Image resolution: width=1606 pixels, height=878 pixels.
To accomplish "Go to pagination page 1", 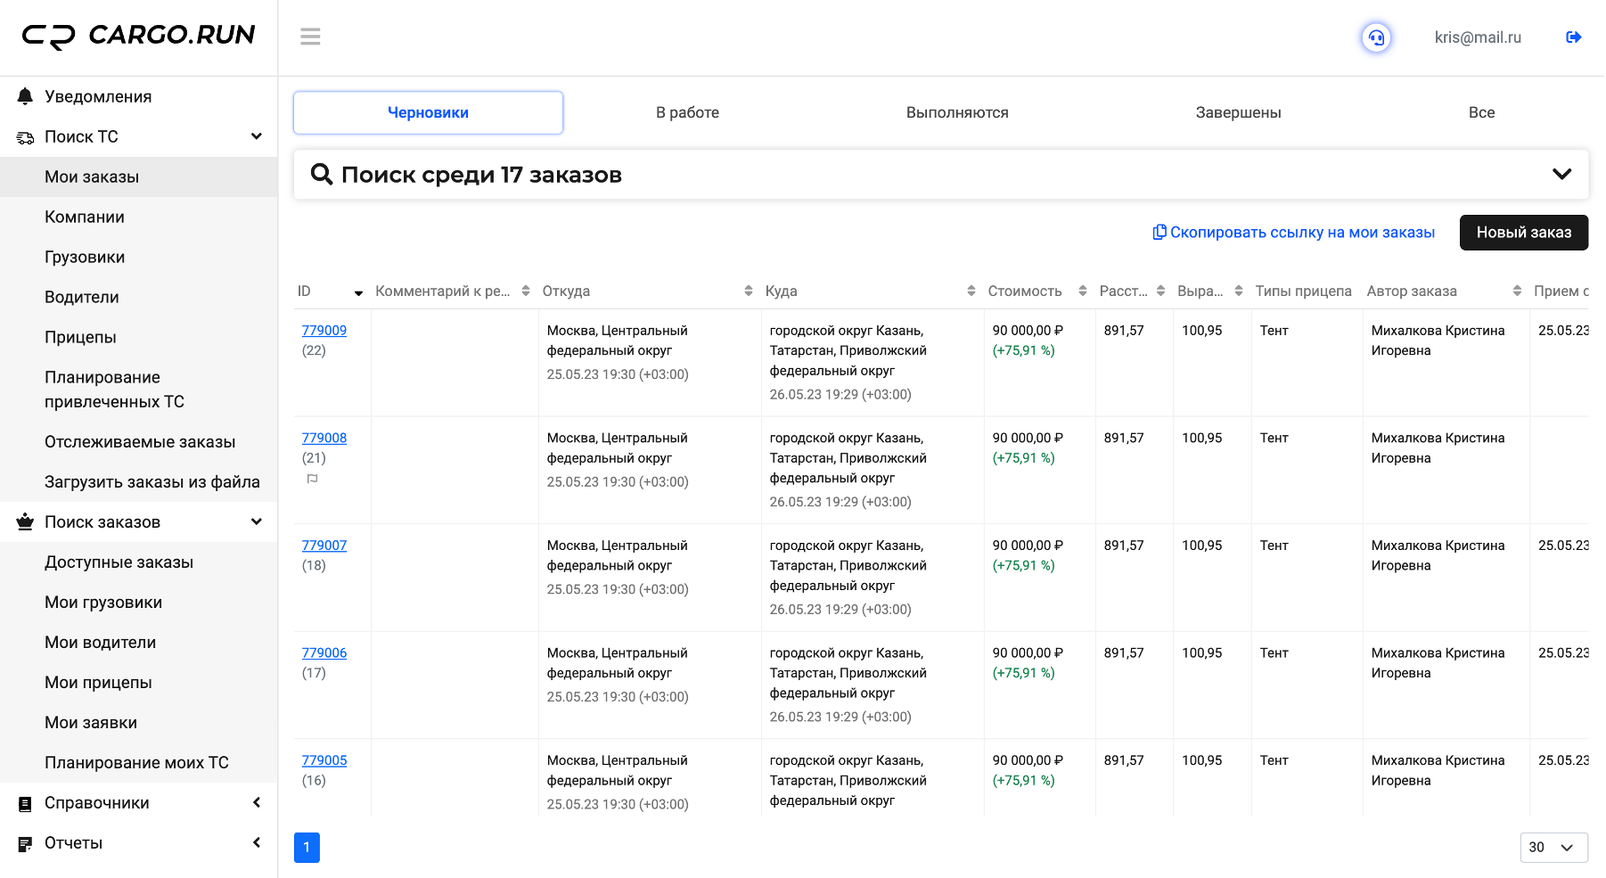I will click(x=307, y=847).
